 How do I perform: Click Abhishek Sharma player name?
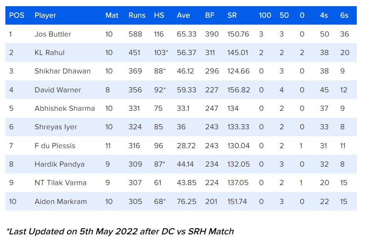coord(64,109)
